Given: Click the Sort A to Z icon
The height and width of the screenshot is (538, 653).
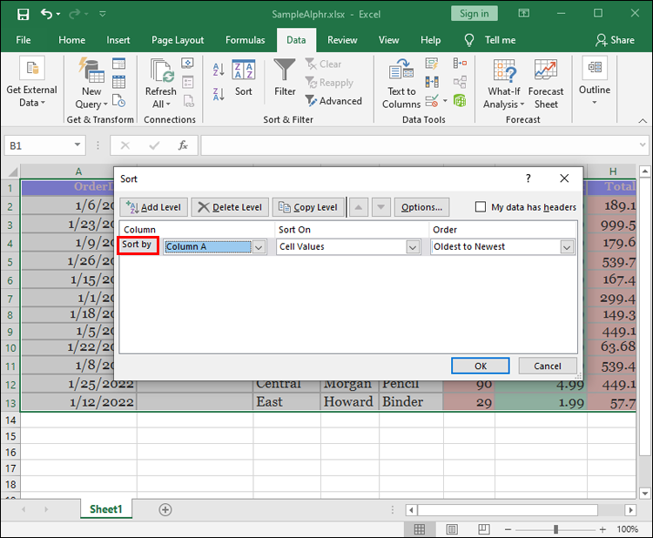Looking at the screenshot, I should (218, 69).
